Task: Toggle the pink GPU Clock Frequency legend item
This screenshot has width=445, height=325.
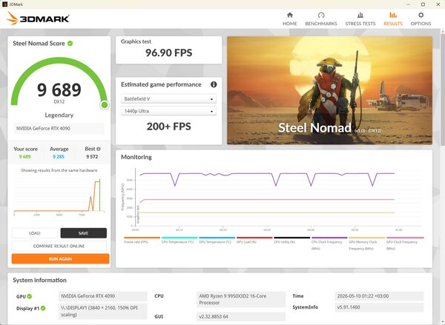Action: tap(405, 244)
